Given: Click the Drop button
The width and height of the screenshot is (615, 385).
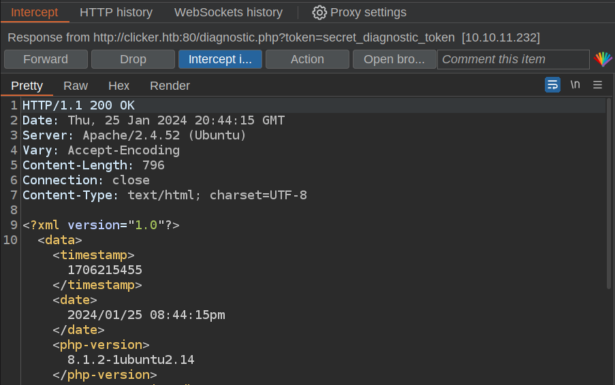Looking at the screenshot, I should point(133,59).
